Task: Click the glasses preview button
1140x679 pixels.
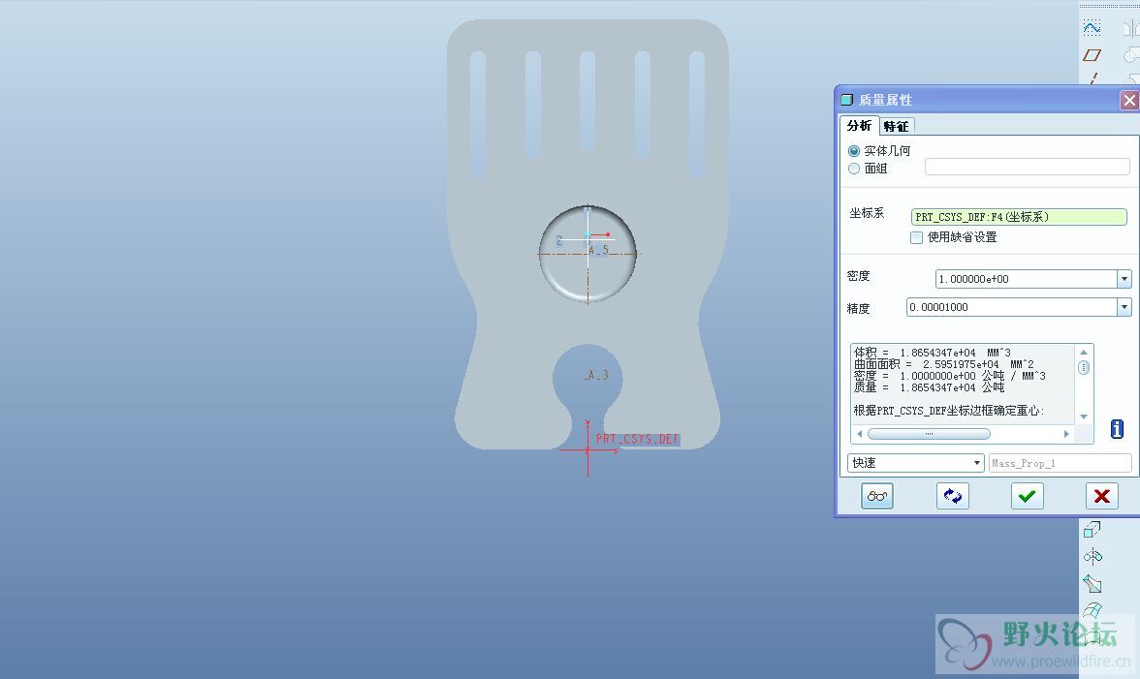Action: [876, 496]
